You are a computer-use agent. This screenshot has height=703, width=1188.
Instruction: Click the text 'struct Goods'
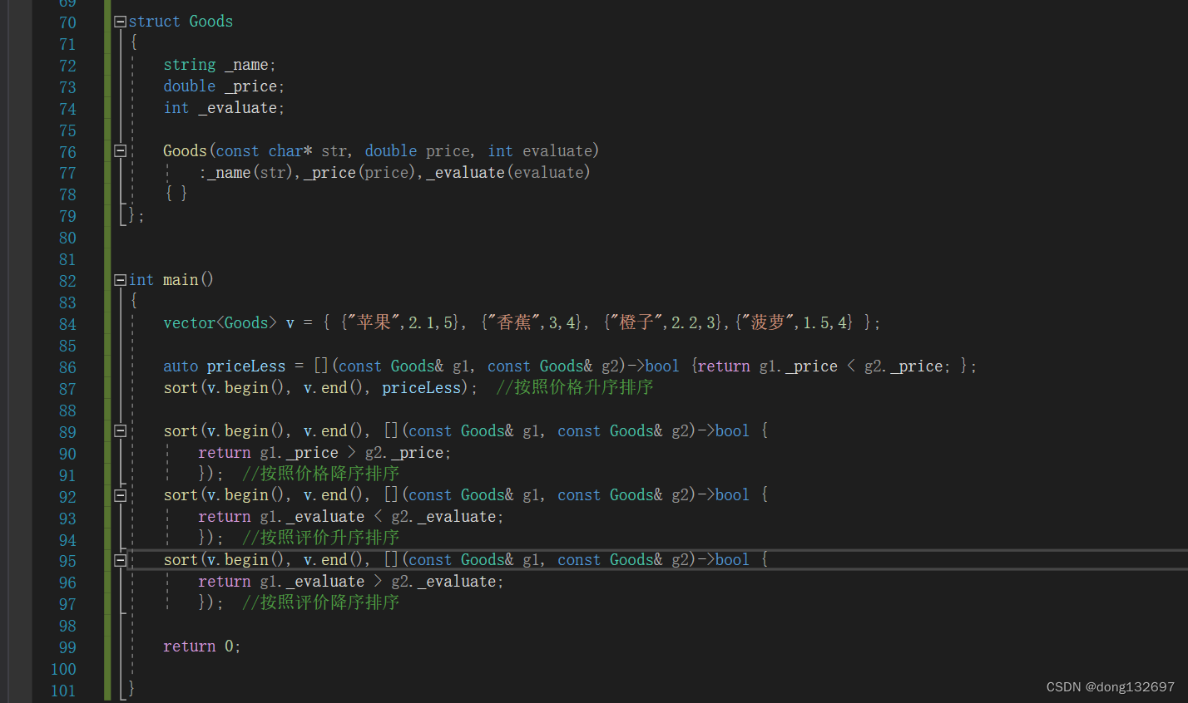point(181,22)
